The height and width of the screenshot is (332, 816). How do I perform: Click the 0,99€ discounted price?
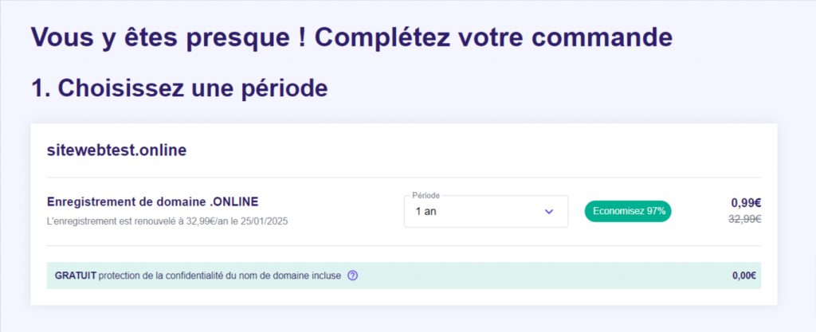pyautogui.click(x=746, y=202)
